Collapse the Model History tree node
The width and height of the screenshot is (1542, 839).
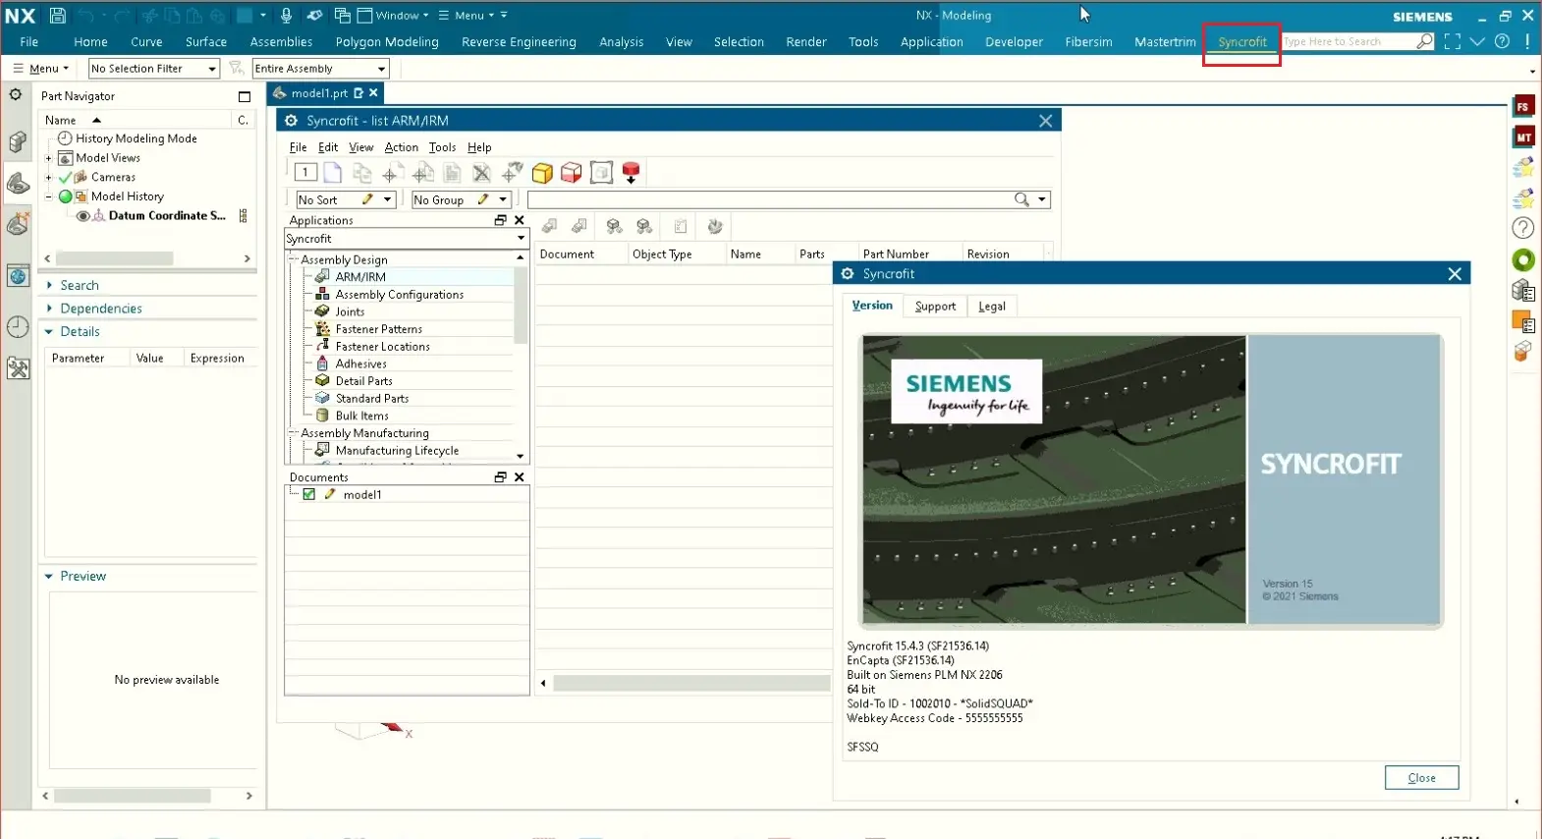(48, 196)
